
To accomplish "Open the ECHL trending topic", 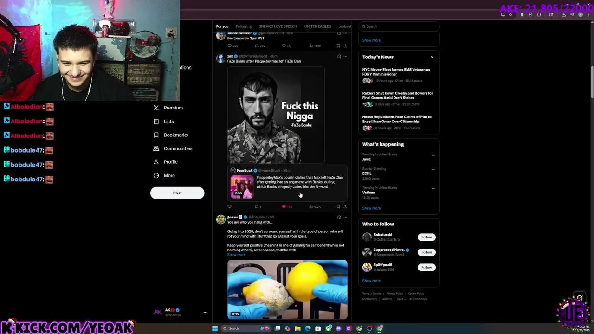I will tap(367, 173).
